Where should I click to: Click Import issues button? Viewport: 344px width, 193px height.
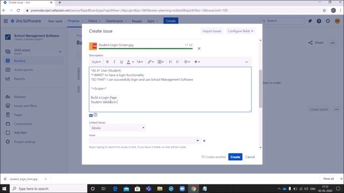212,31
